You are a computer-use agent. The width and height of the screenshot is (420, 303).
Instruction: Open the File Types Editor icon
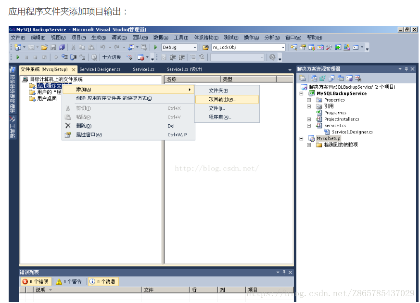331,79
